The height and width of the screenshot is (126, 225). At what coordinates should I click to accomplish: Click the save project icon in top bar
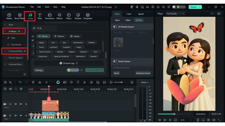(153, 7)
